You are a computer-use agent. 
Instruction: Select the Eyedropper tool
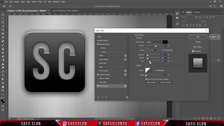pyautogui.click(x=3, y=37)
